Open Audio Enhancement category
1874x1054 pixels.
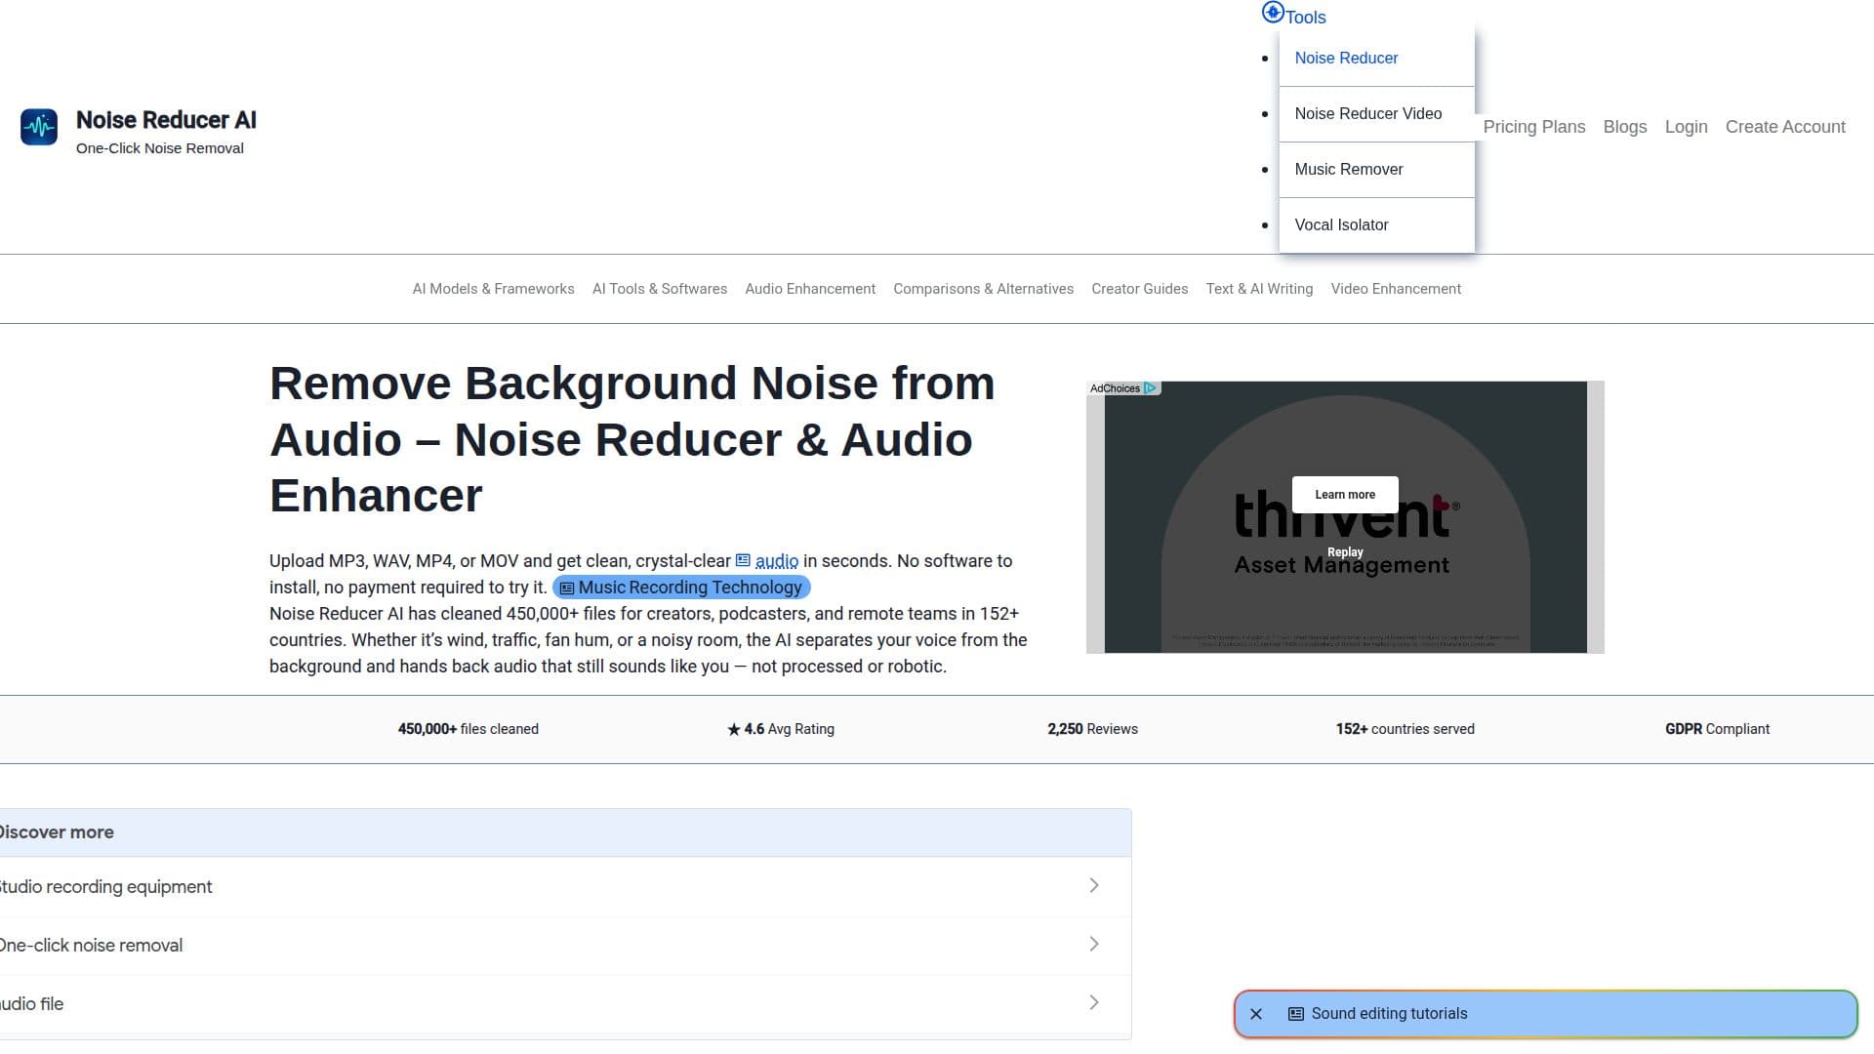tap(810, 289)
